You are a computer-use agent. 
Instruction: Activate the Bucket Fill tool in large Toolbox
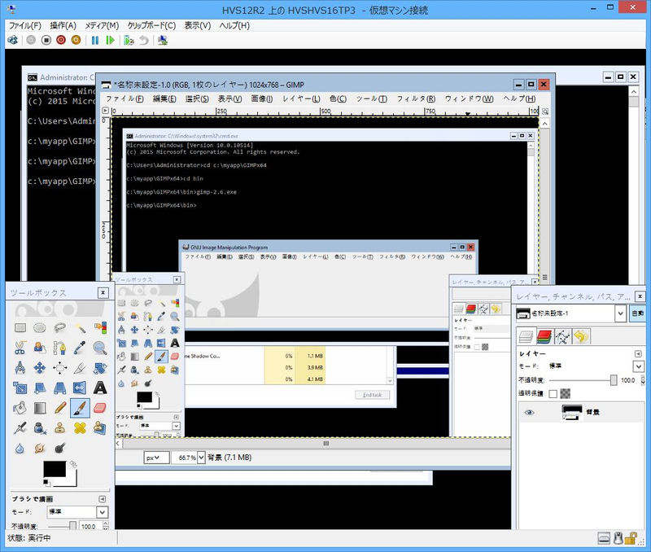coord(20,408)
